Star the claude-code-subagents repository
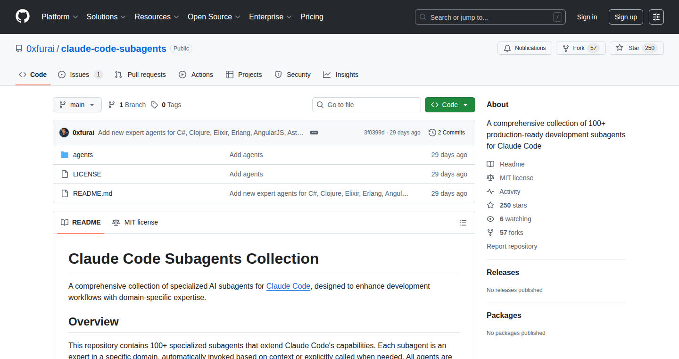Viewport: 679px width, 359px height. coord(637,48)
